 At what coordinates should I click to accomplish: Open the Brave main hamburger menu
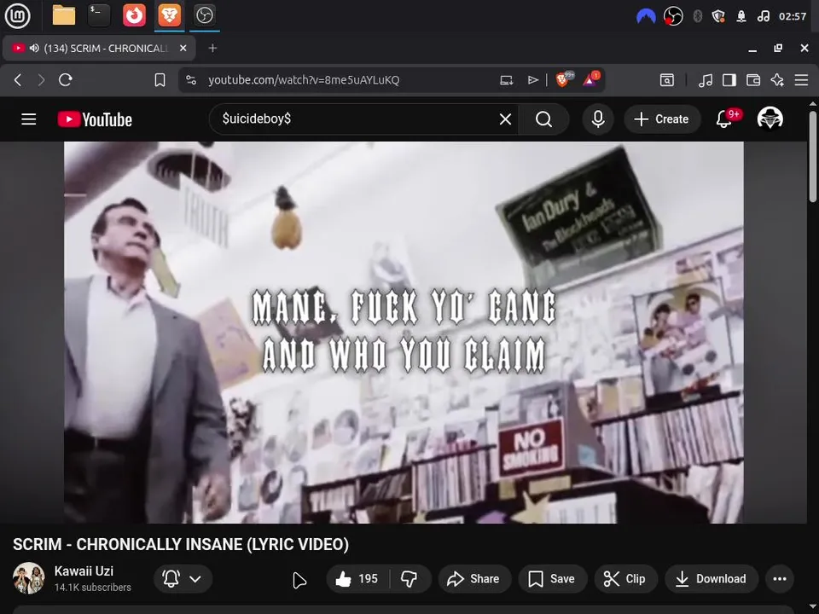(x=801, y=80)
